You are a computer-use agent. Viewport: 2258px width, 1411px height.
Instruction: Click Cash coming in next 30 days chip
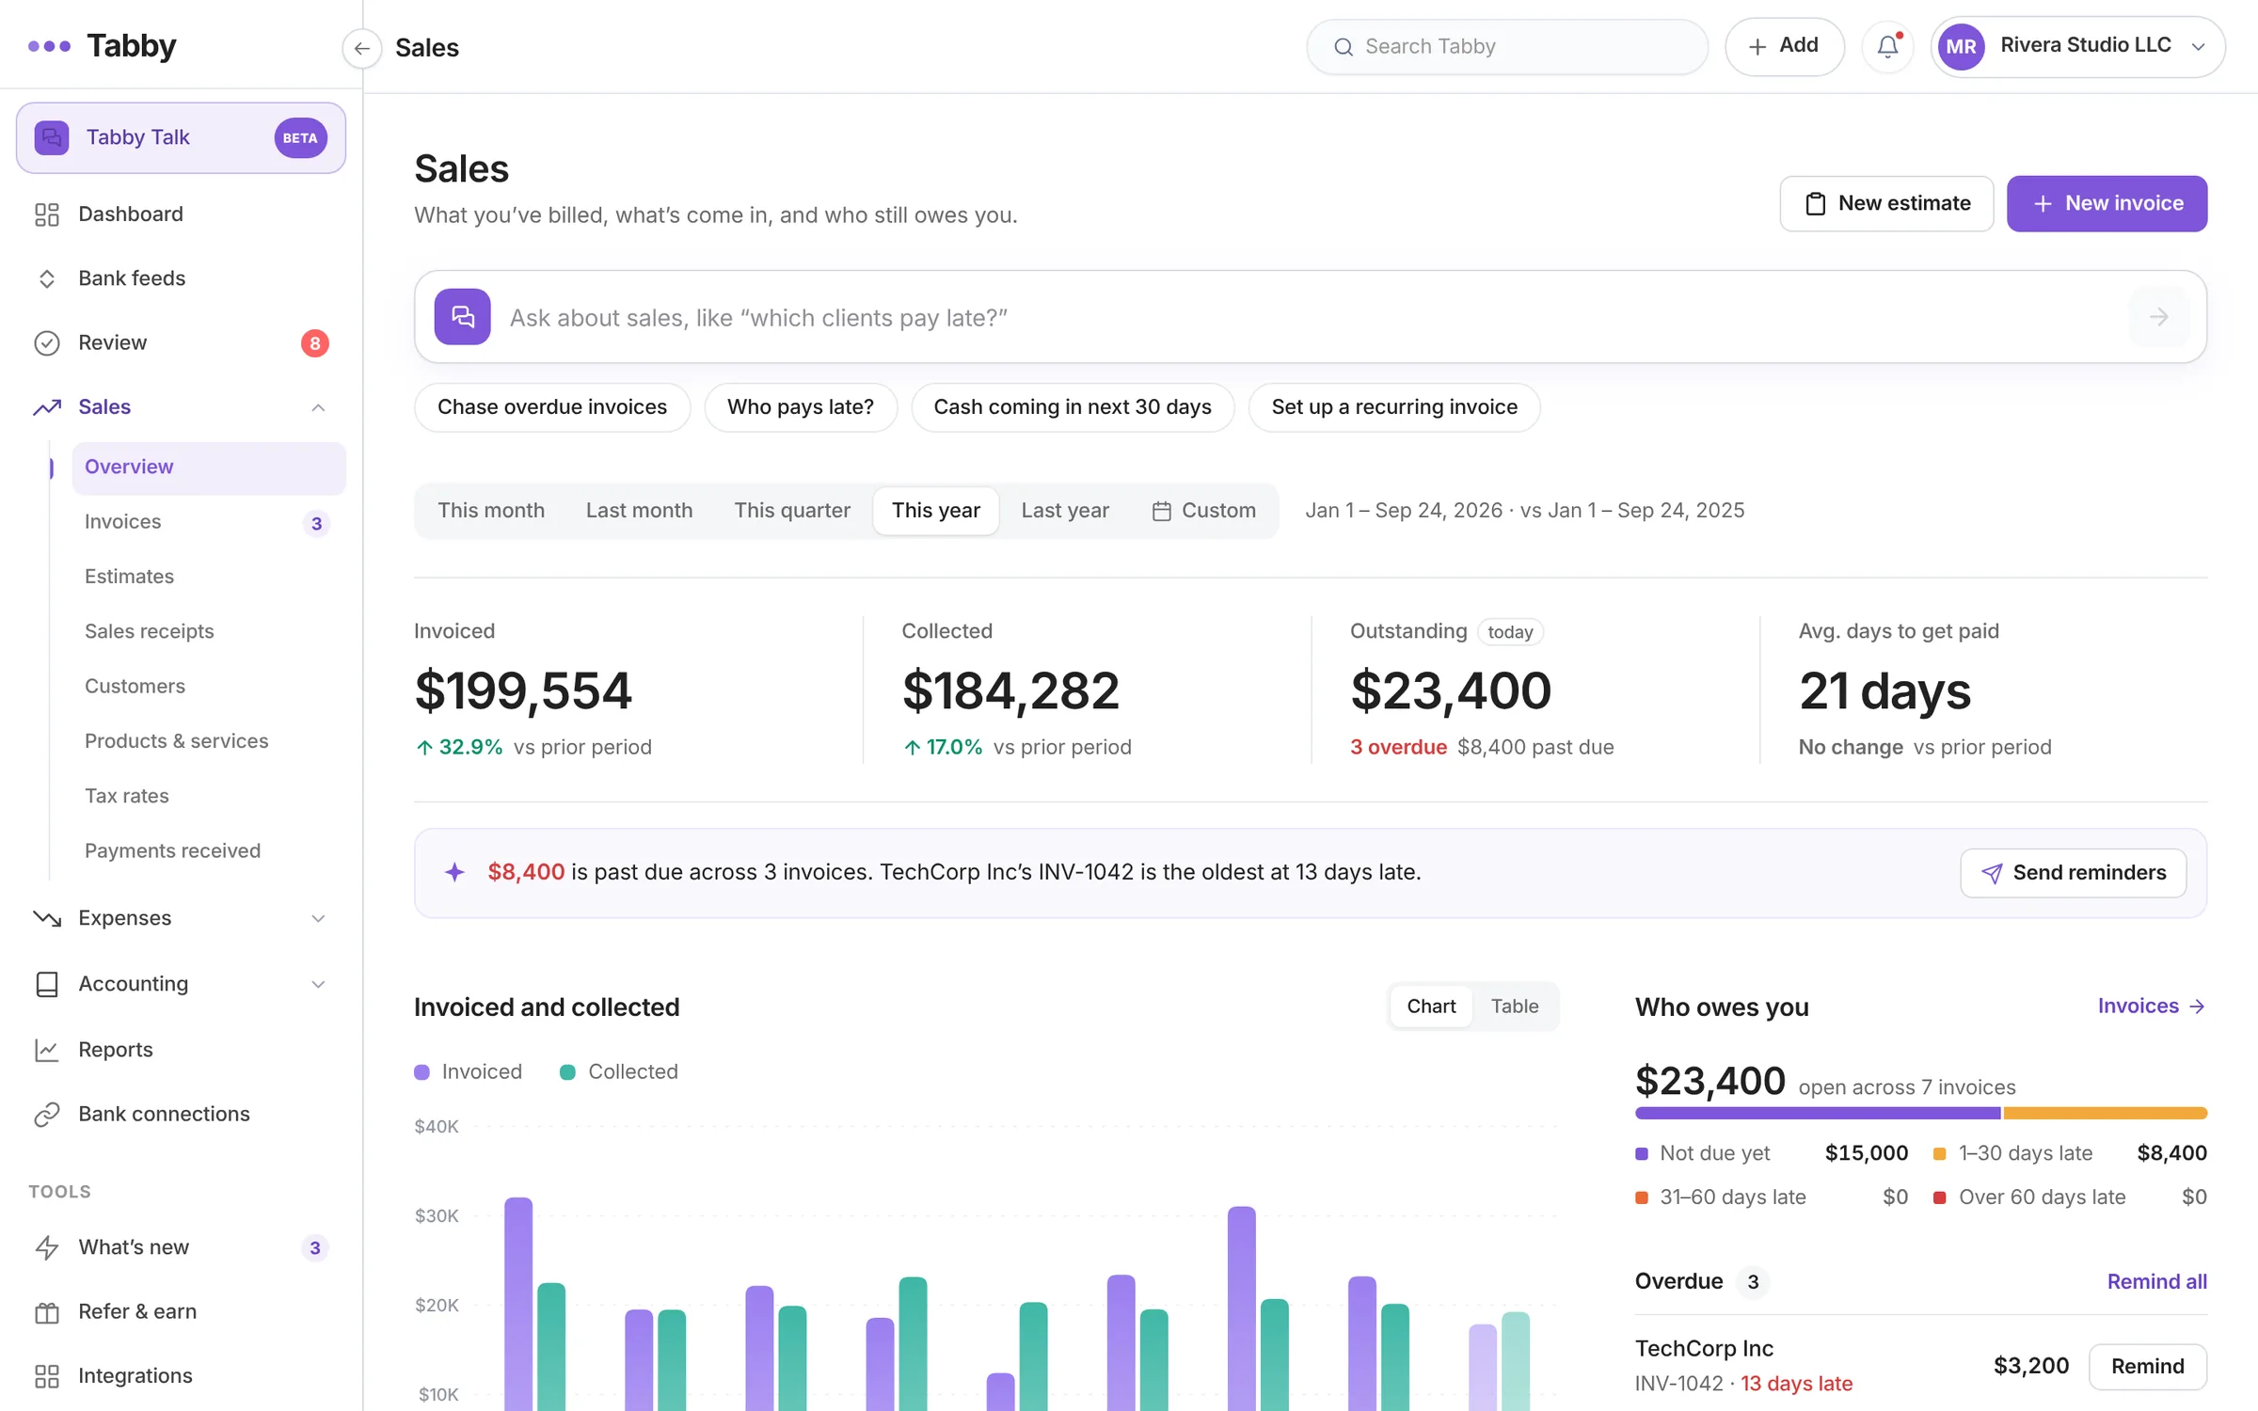[x=1073, y=407]
